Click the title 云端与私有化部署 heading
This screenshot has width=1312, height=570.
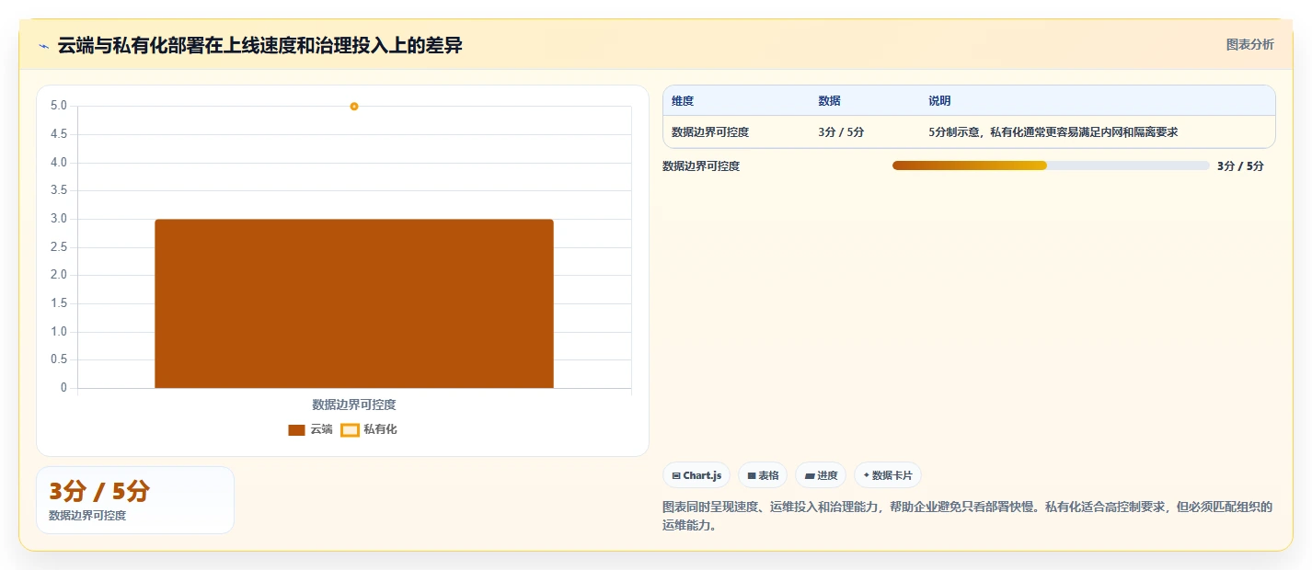[x=259, y=46]
